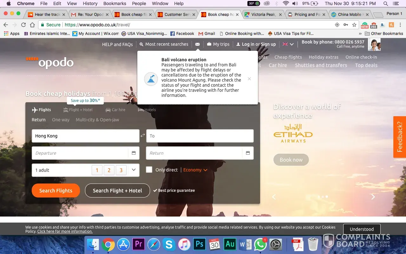
Task: Open the Departure calendar icon
Action: click(134, 153)
